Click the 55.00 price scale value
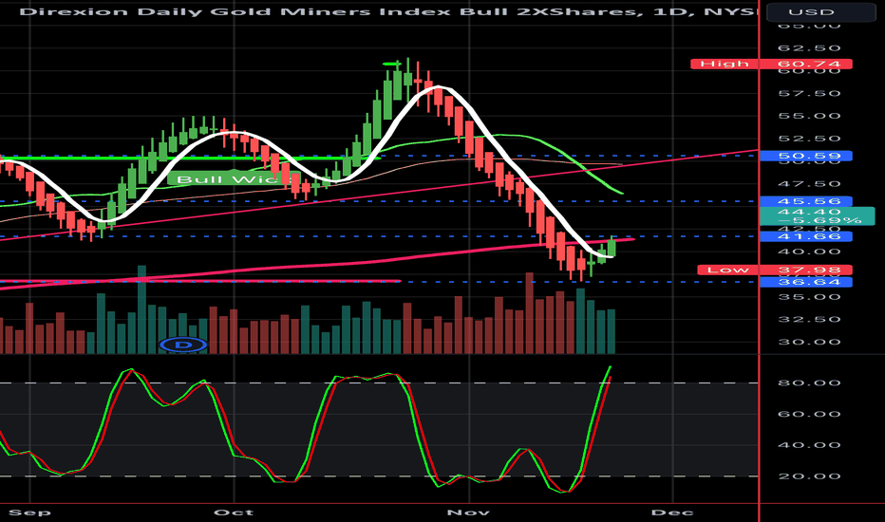 809,116
